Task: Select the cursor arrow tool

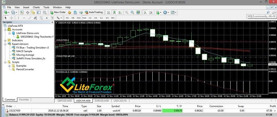Action: 6,18
